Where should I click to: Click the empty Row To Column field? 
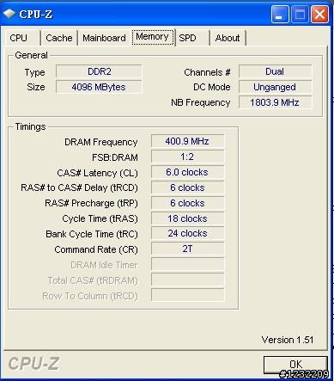click(x=187, y=295)
